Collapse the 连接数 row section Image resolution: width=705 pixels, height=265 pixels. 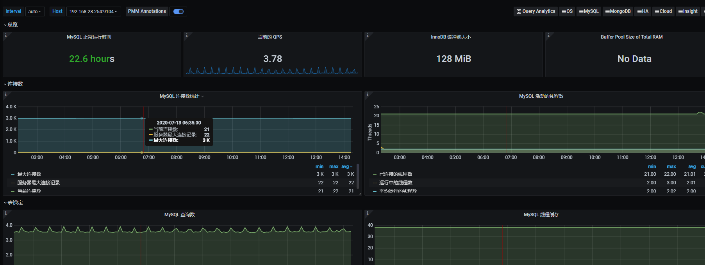click(x=15, y=84)
